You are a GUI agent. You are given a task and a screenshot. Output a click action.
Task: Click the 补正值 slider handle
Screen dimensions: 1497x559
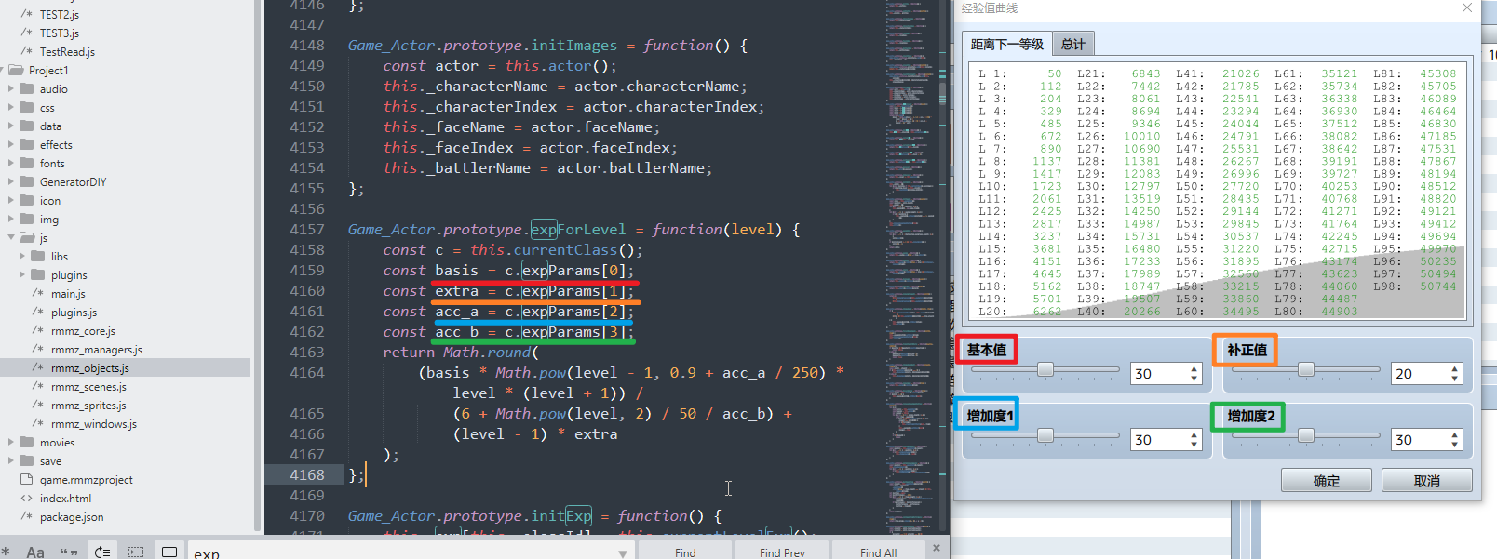(1306, 370)
